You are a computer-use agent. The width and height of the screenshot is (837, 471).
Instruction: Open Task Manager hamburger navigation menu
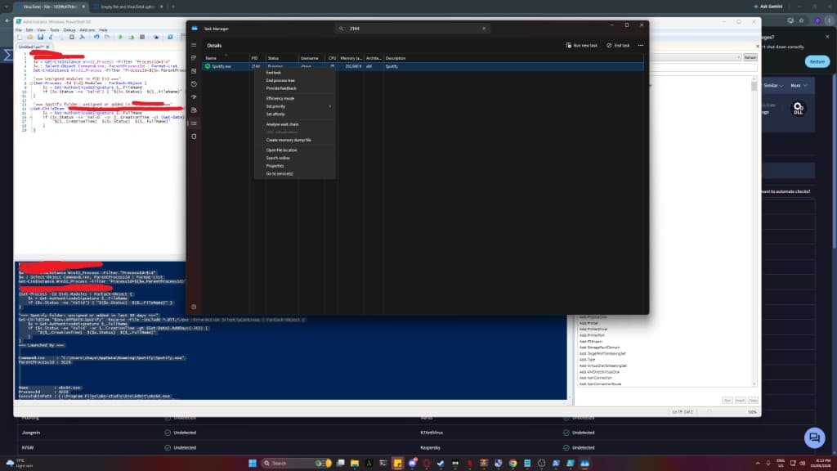coord(194,46)
